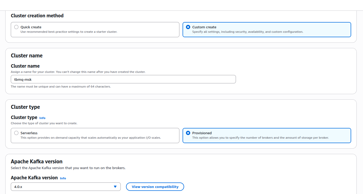Click the blue dropdown arrow for Kafka version
Viewport: 363px width, 194px height.
pyautogui.click(x=115, y=187)
